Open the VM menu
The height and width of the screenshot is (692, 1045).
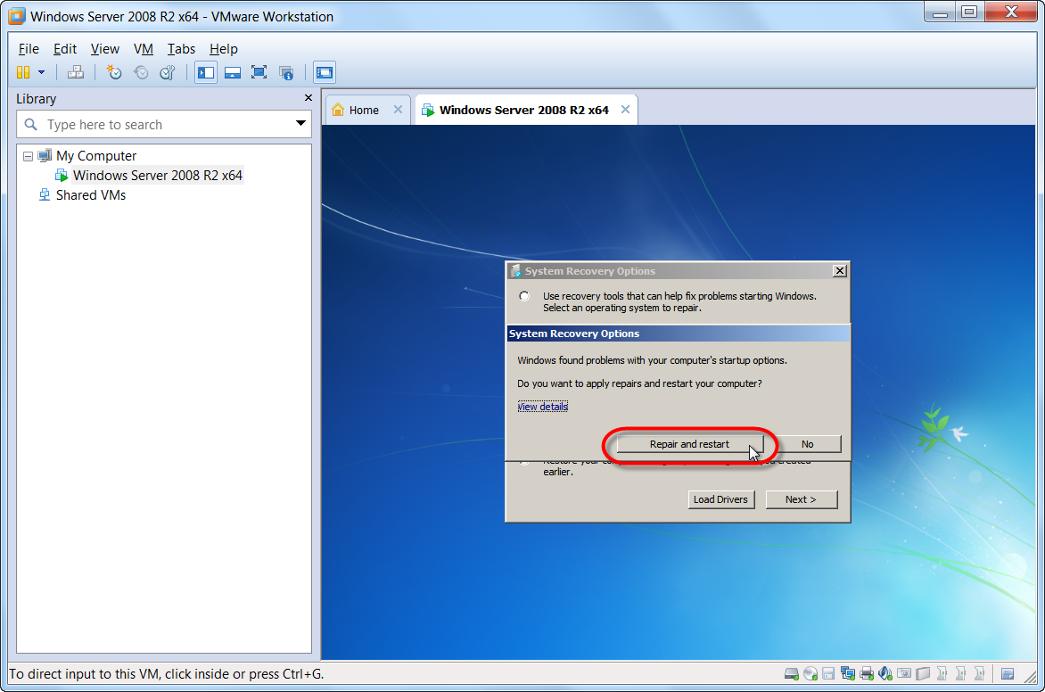coord(144,49)
